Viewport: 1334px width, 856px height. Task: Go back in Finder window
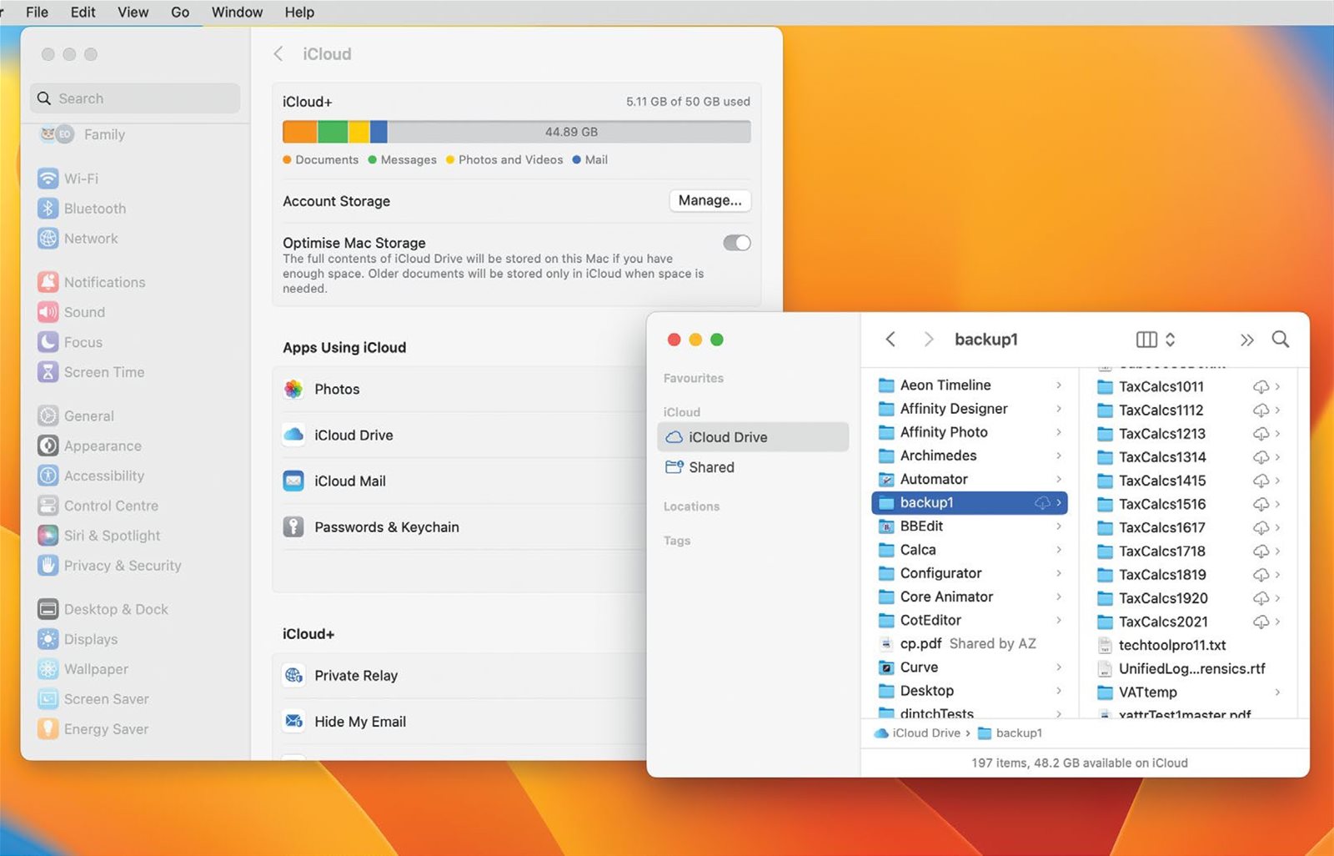890,339
